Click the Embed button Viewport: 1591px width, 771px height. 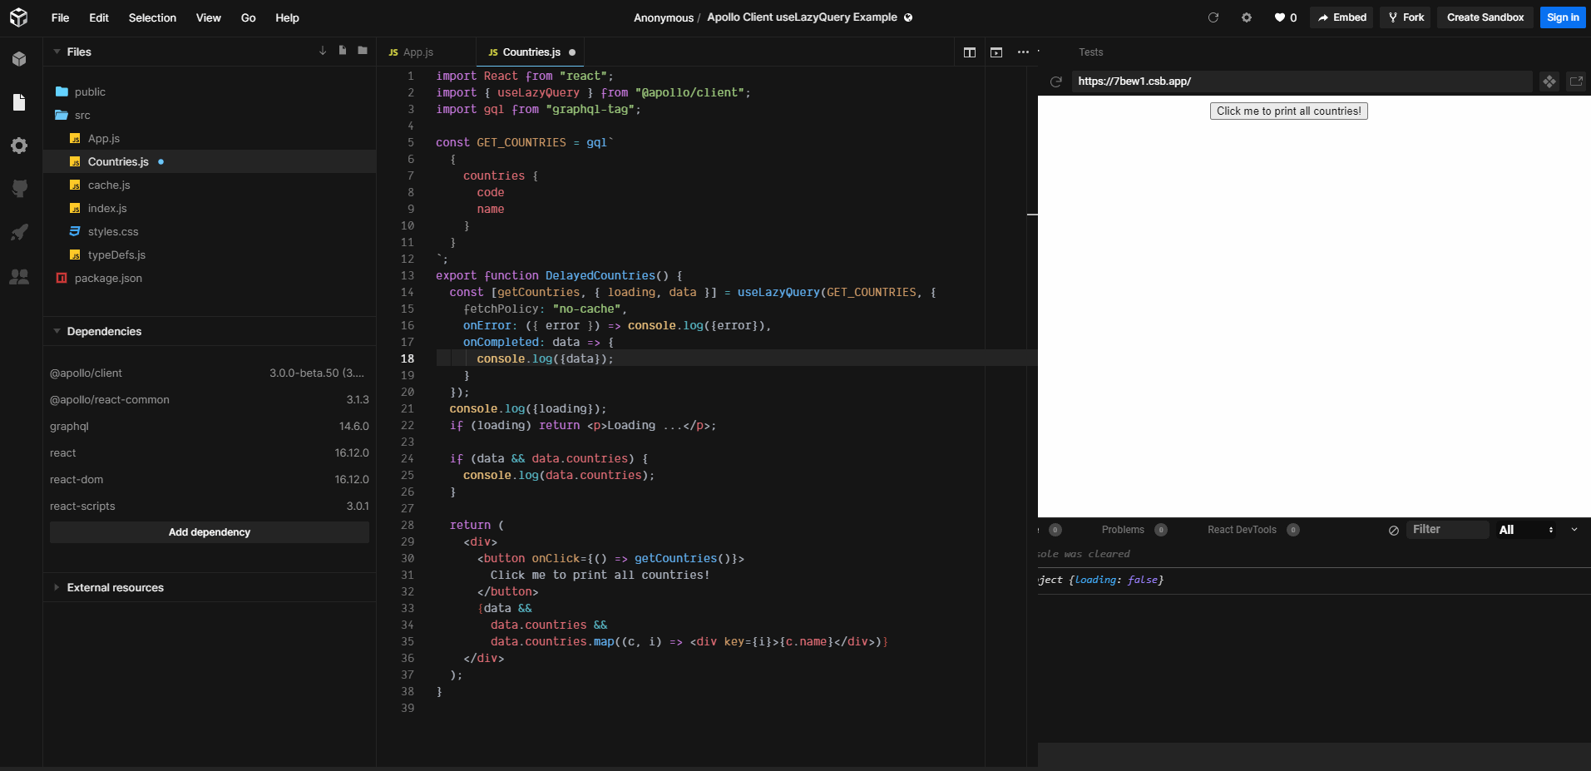coord(1341,17)
